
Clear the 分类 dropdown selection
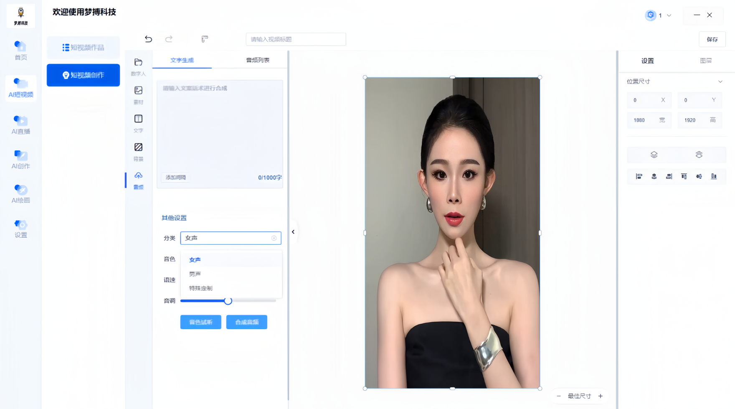click(274, 238)
